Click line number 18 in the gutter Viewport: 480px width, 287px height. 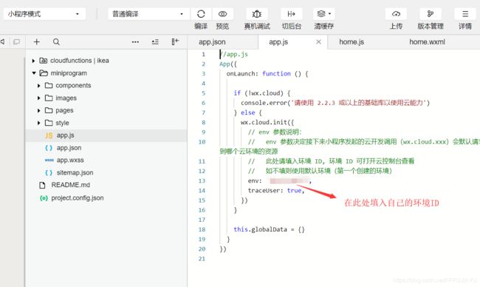tap(202, 229)
